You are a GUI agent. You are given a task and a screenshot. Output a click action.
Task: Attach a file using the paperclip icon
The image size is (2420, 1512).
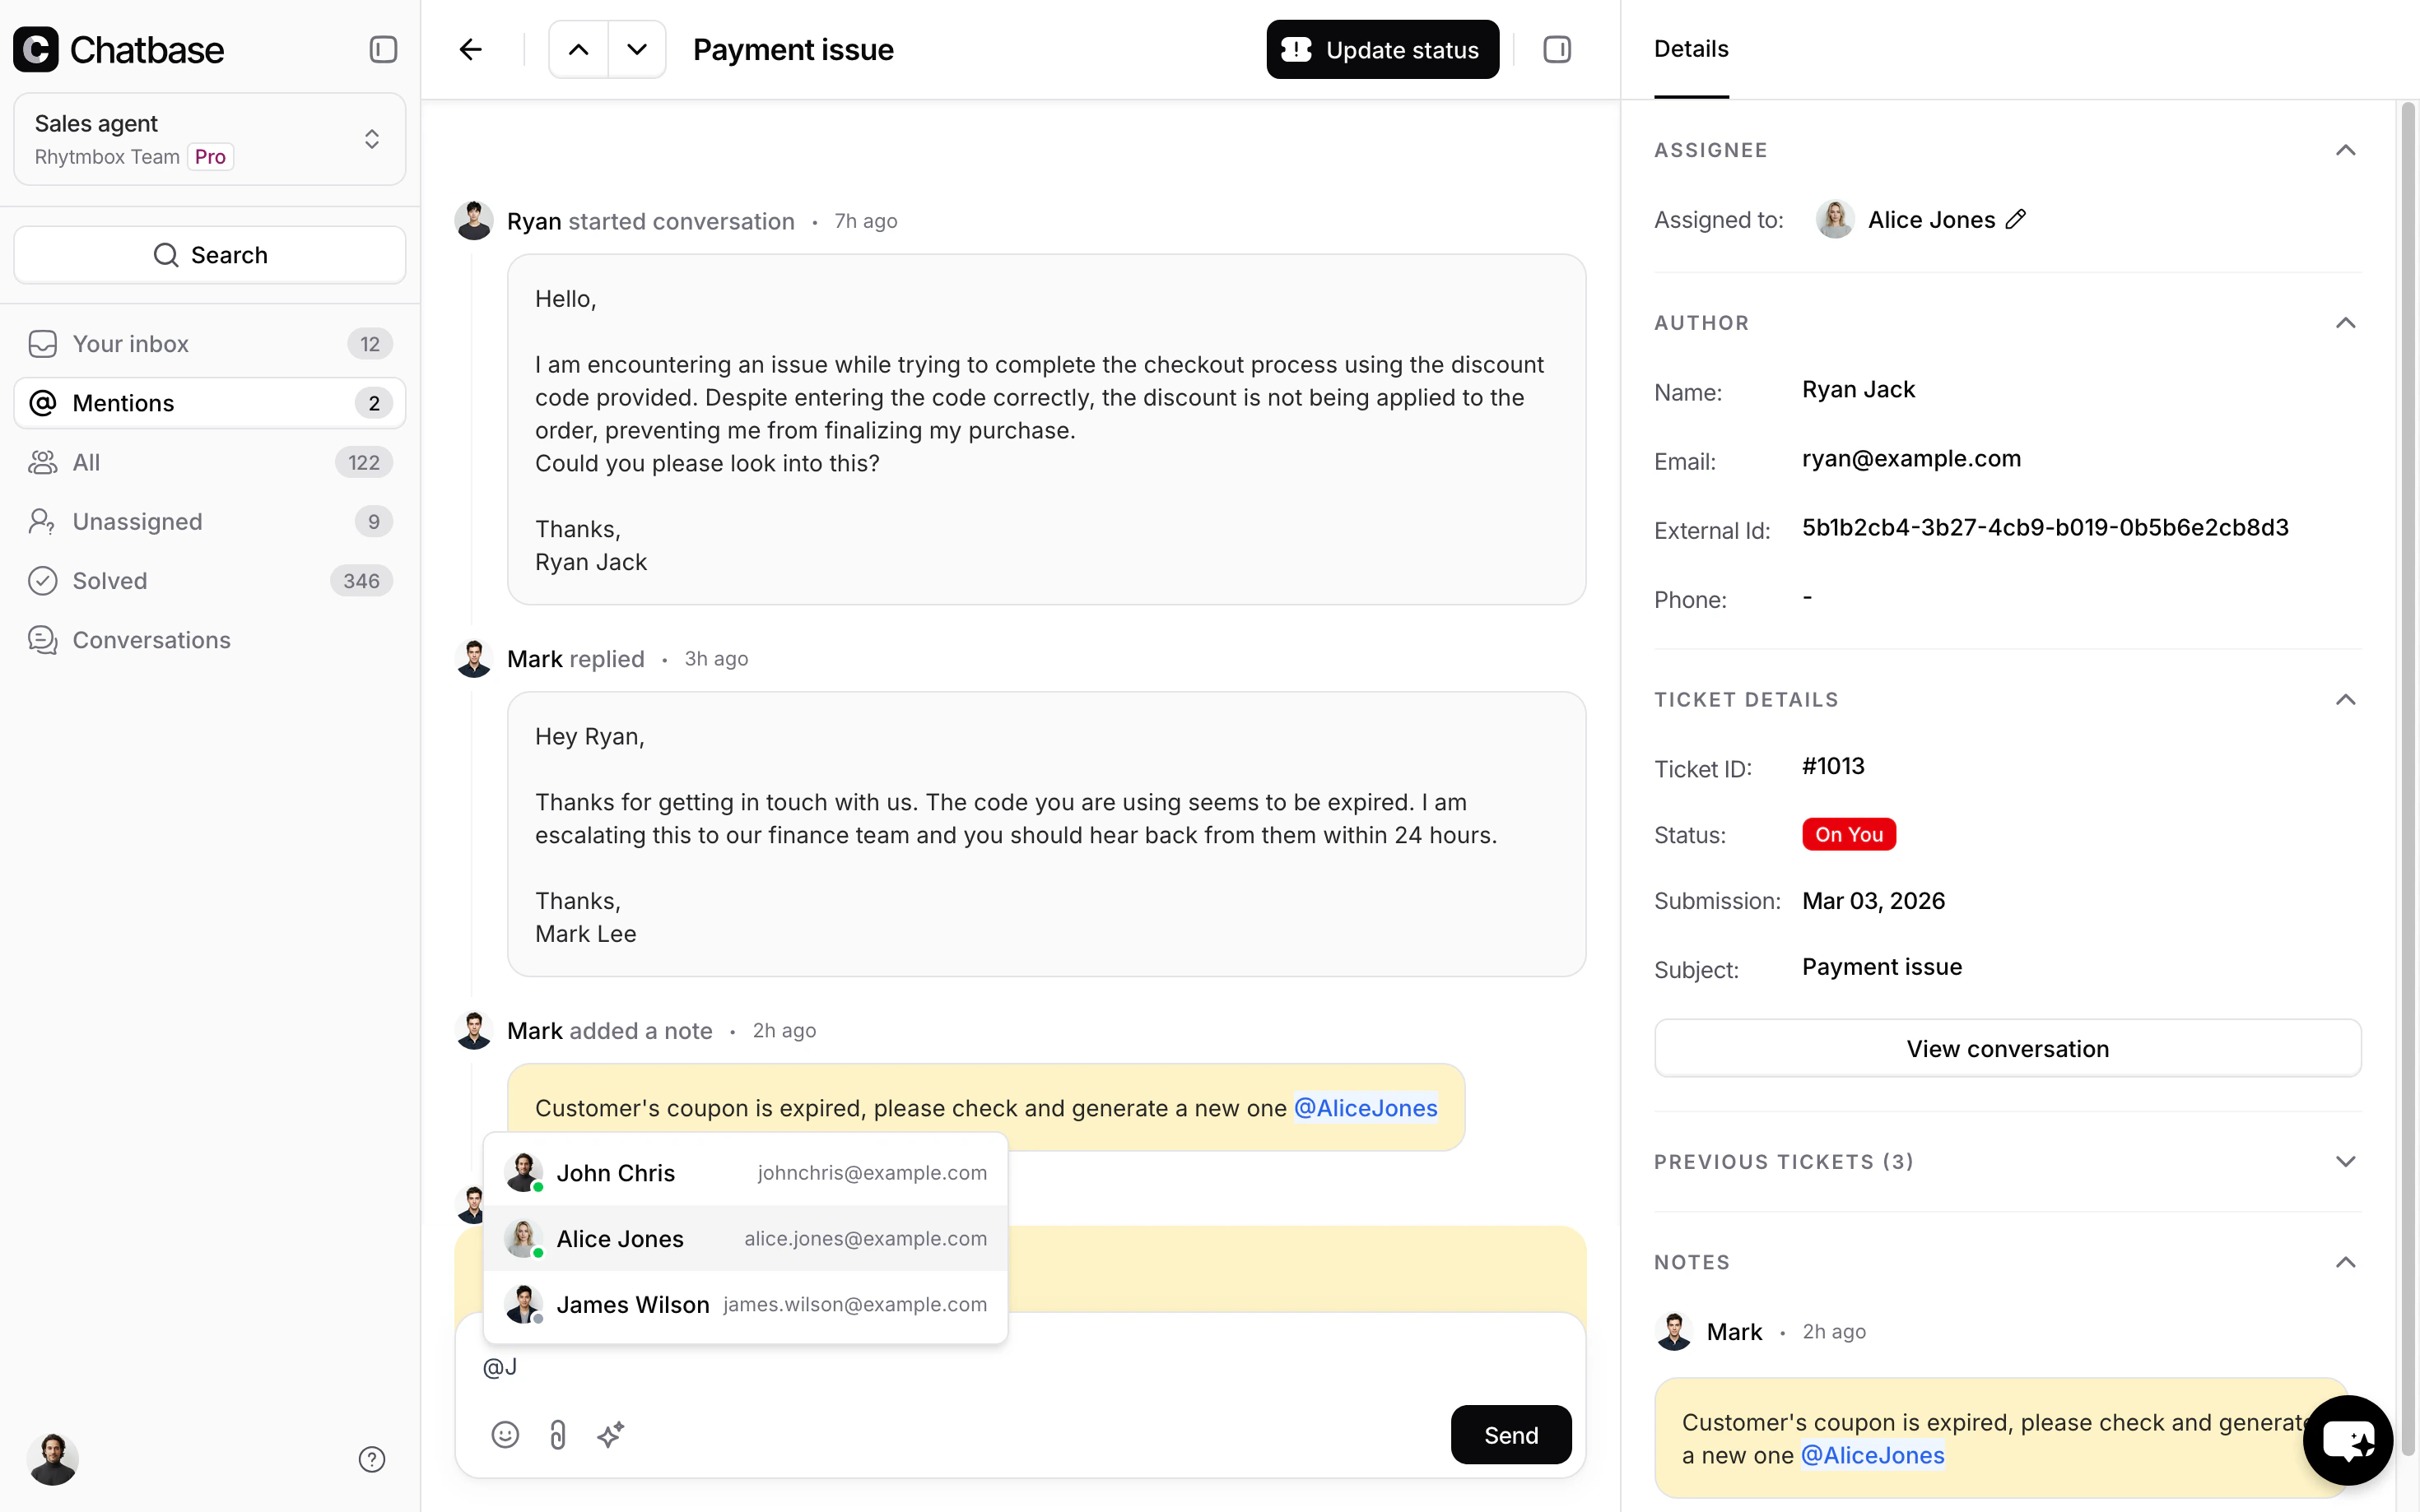(x=558, y=1434)
